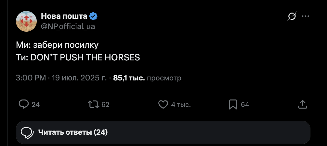Click the 24 replies count
Screen dimensions: 327x146
click(x=36, y=105)
